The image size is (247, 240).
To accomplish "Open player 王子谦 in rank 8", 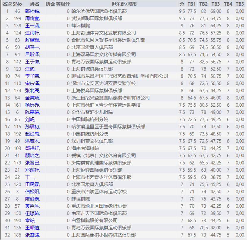I will pyautogui.click(x=32, y=62).
